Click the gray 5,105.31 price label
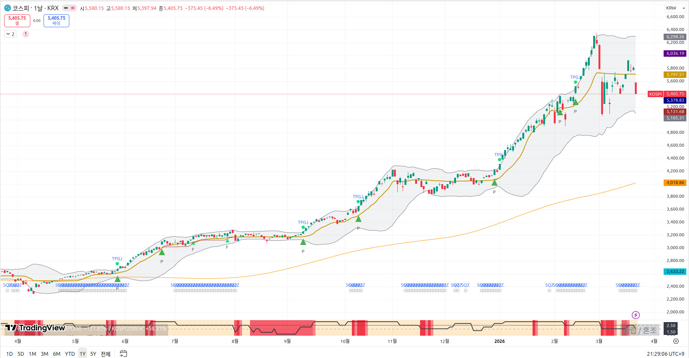 [675, 118]
